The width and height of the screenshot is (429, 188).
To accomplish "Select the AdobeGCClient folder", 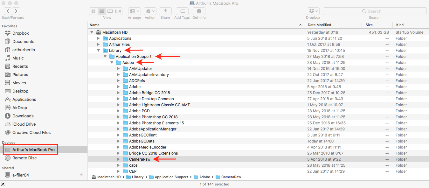I will click(258, 135).
